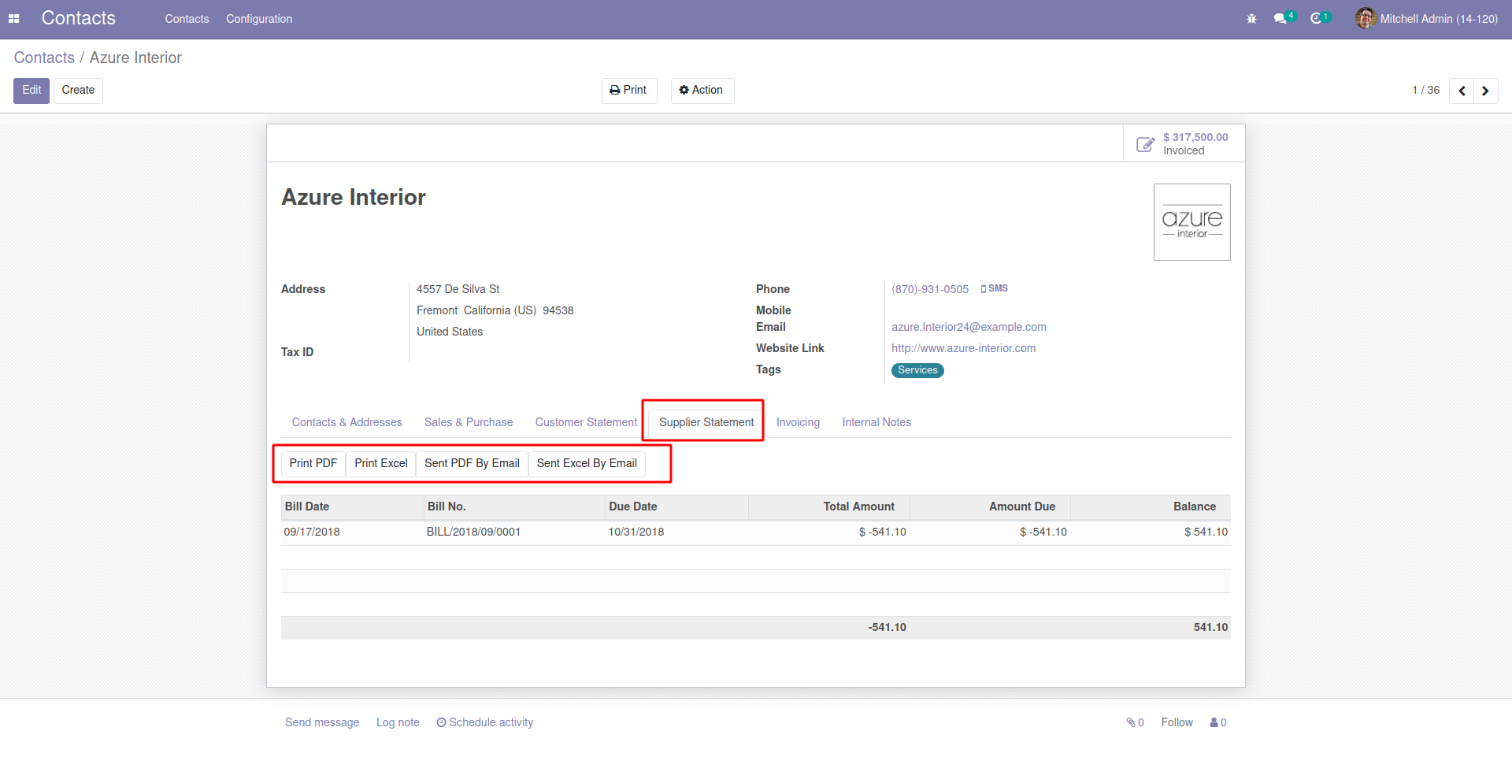
Task: Click Sent PDF By Email button
Action: coord(472,463)
